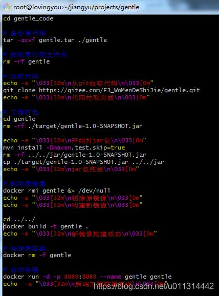The height and width of the screenshot is (296, 219).
Task: Click the 'cd ../../' line
Action: (19, 219)
